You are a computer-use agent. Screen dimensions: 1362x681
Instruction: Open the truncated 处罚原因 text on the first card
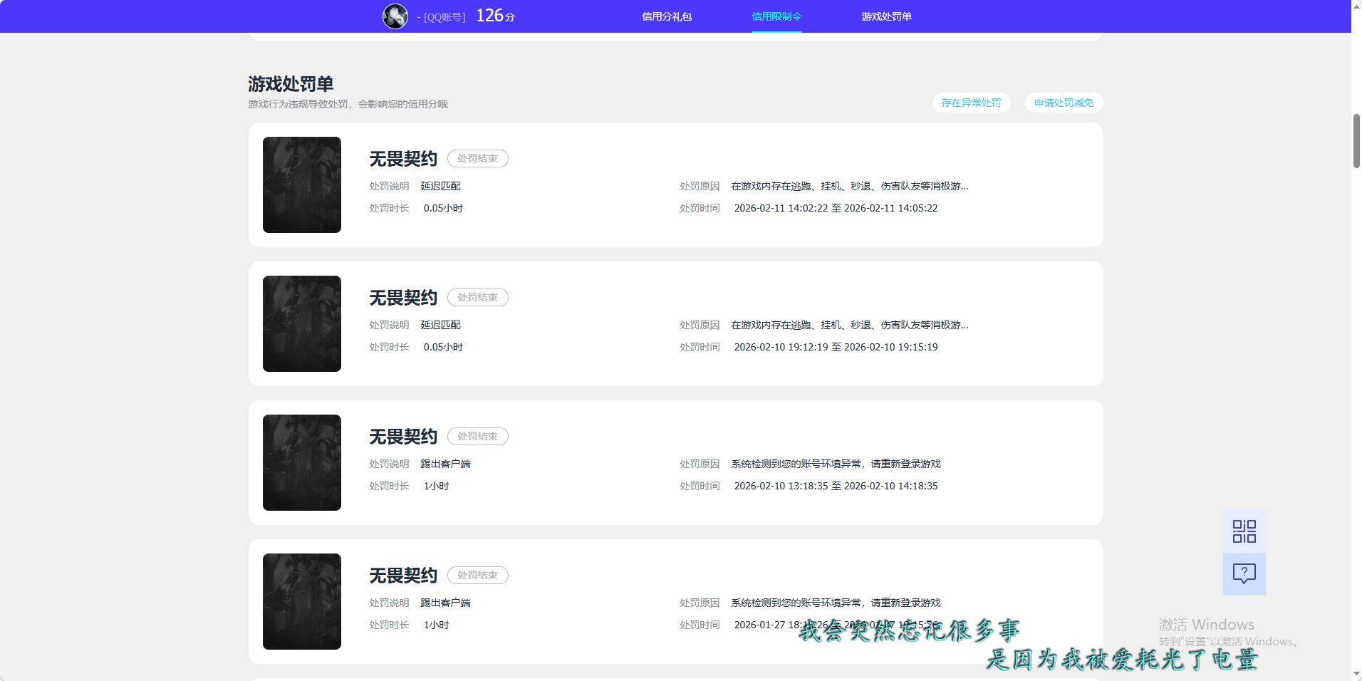(848, 186)
